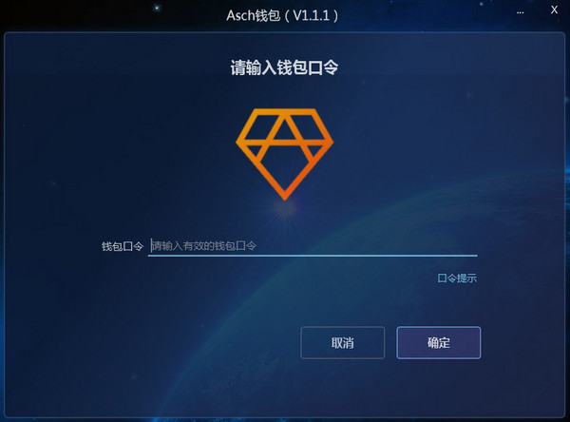Click the Asch钱包 (V1.1.1) title text

pyautogui.click(x=282, y=15)
